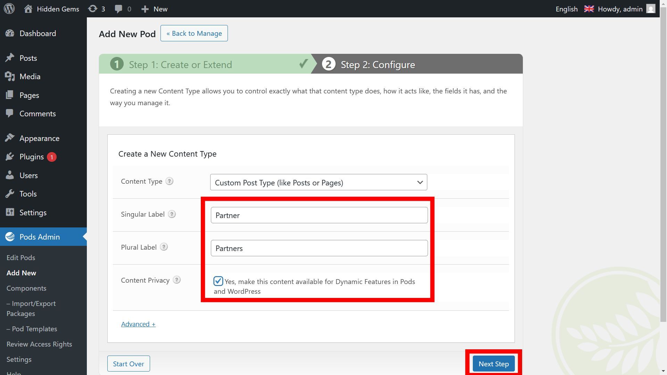Click the Hidden Gems home icon
Image resolution: width=667 pixels, height=375 pixels.
click(28, 9)
